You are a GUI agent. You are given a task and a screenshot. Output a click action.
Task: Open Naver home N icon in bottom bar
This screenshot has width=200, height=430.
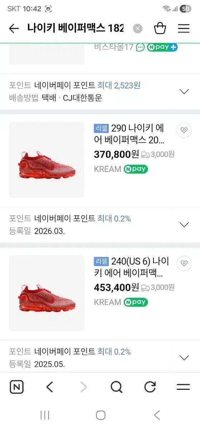click(16, 387)
